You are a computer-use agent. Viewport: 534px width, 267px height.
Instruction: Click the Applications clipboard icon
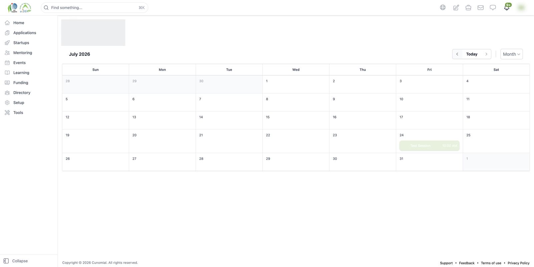[x=7, y=33]
